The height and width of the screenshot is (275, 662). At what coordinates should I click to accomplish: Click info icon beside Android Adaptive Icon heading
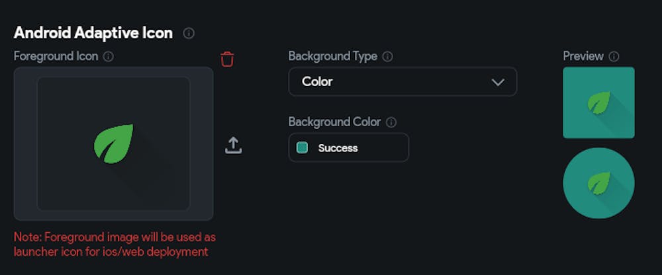point(189,33)
